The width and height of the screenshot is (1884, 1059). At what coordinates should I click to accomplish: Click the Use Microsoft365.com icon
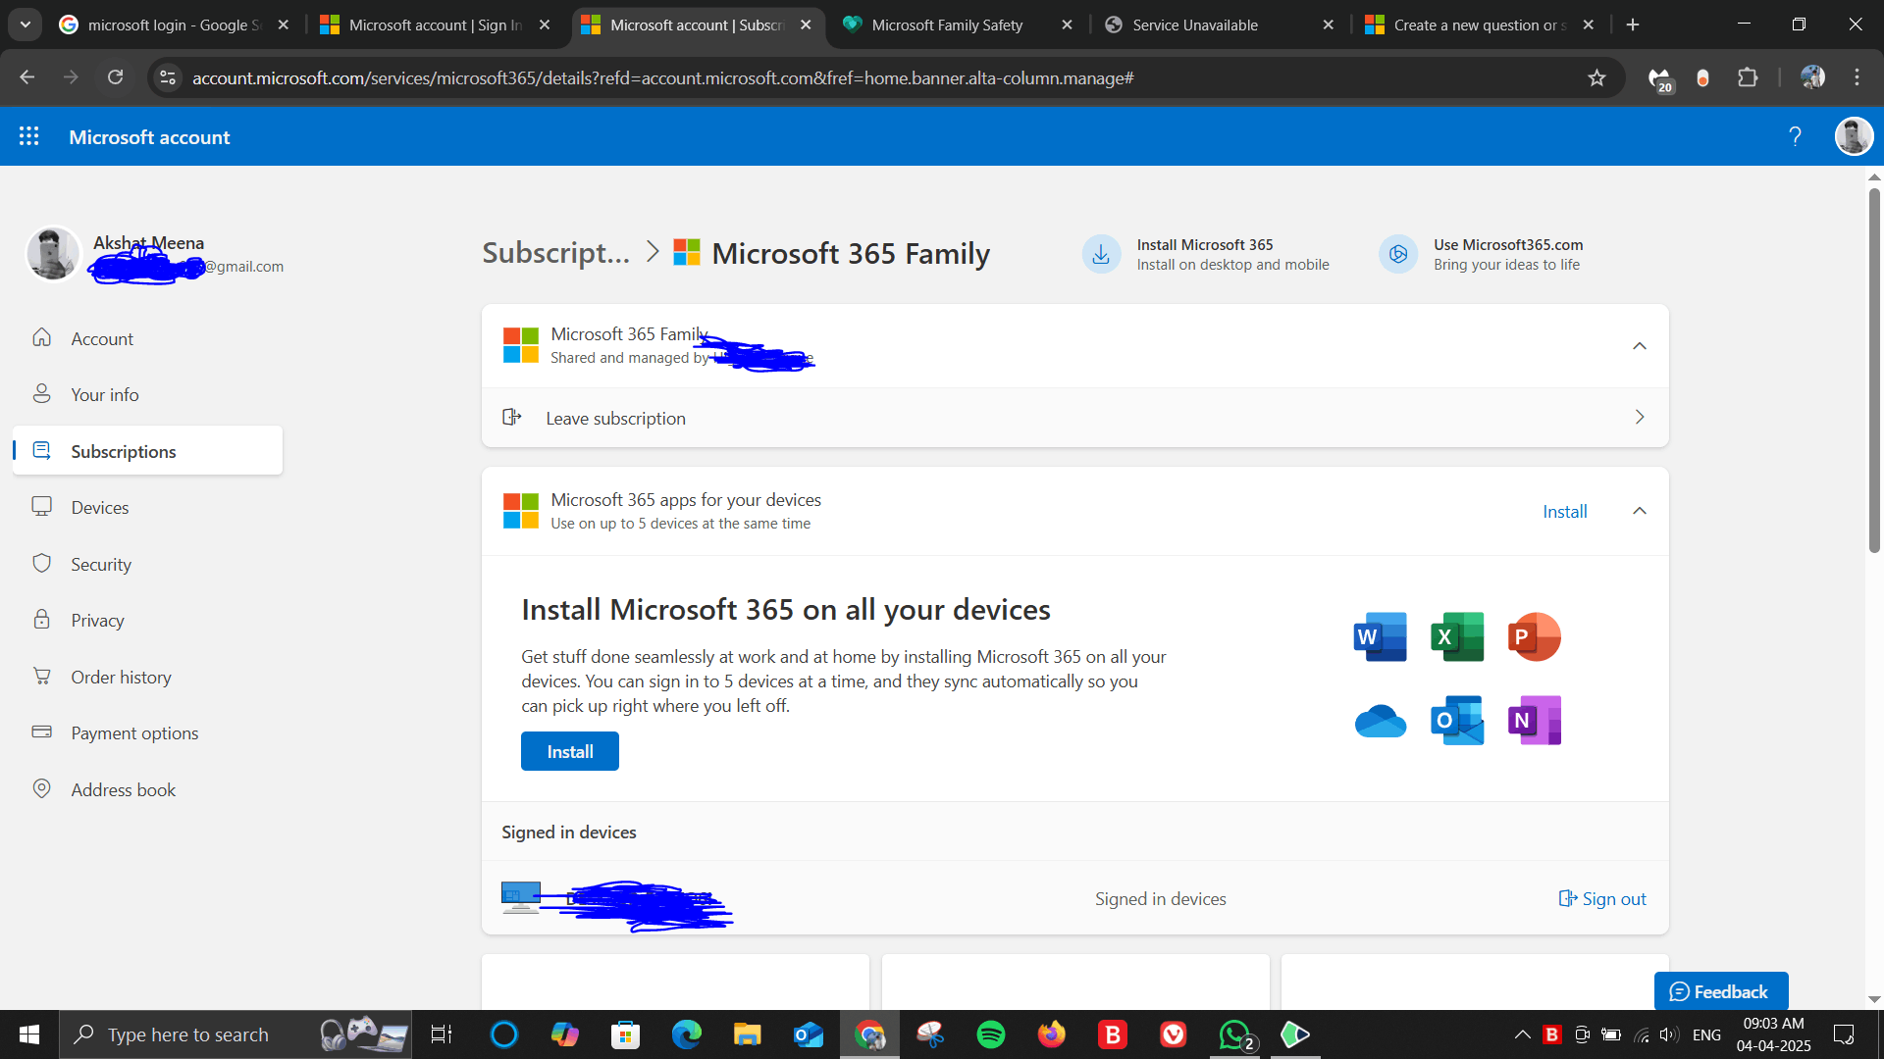click(x=1398, y=254)
